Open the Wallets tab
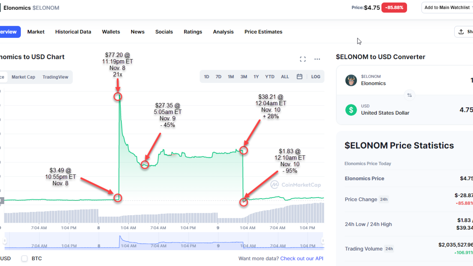This screenshot has height=266, width=473. click(111, 32)
